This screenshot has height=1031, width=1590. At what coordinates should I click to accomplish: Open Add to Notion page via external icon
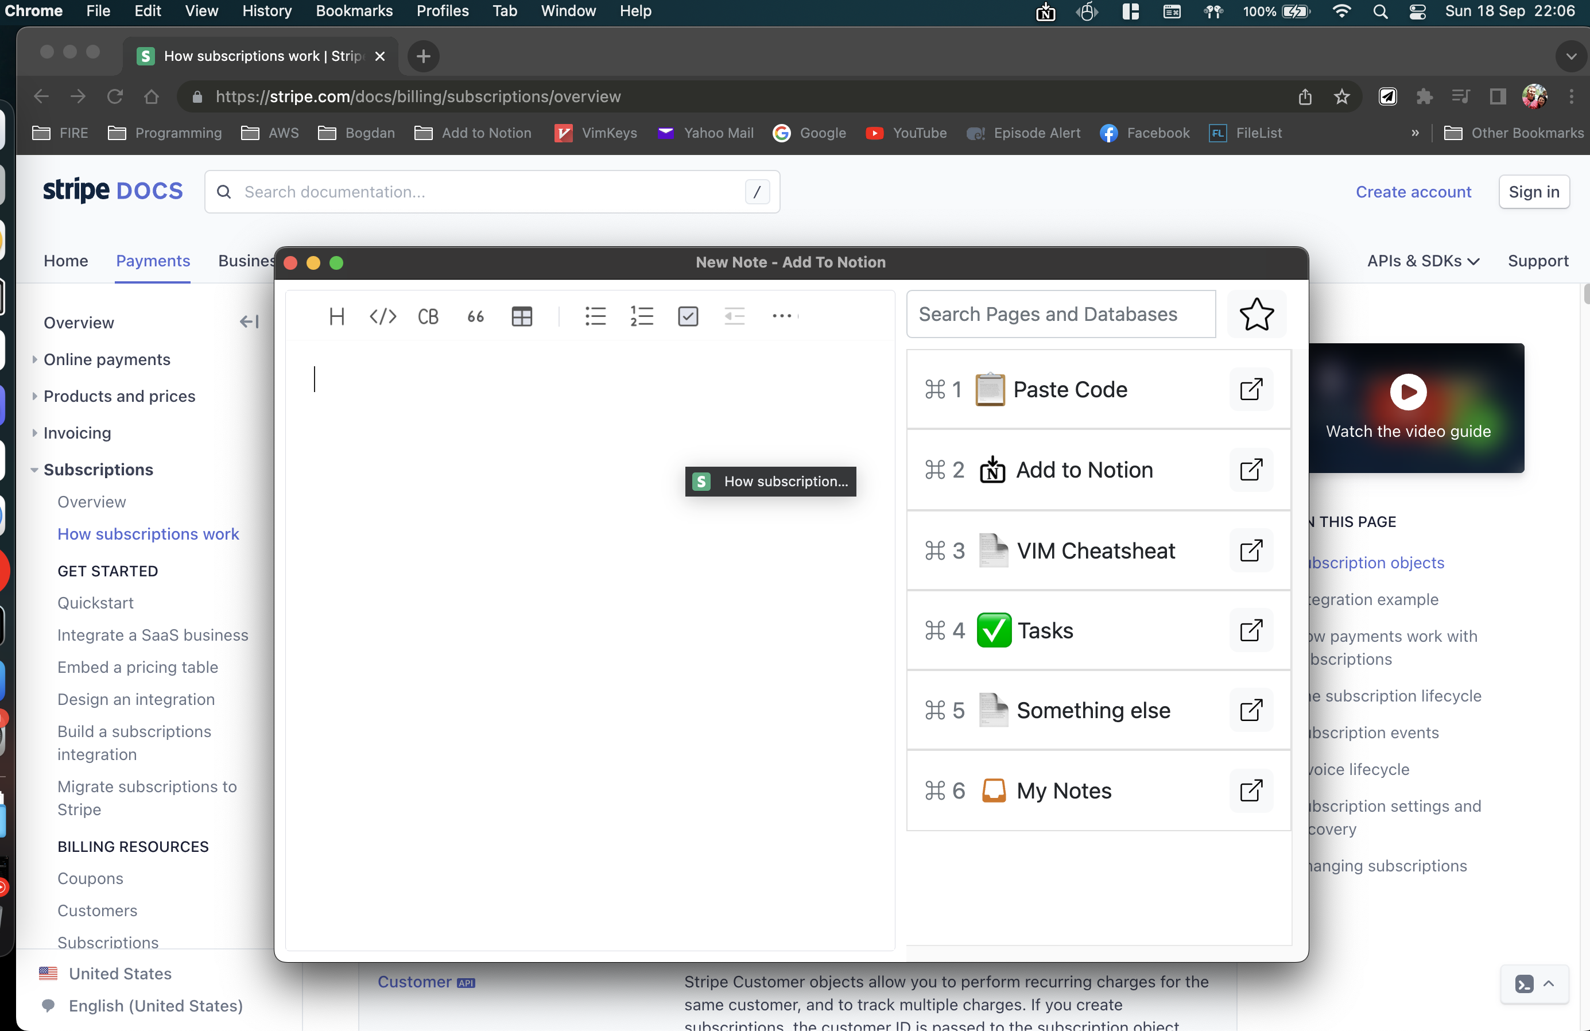point(1251,470)
